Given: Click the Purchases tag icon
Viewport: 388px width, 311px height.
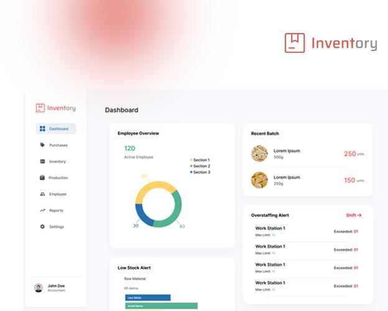Looking at the screenshot, I should coord(42,145).
